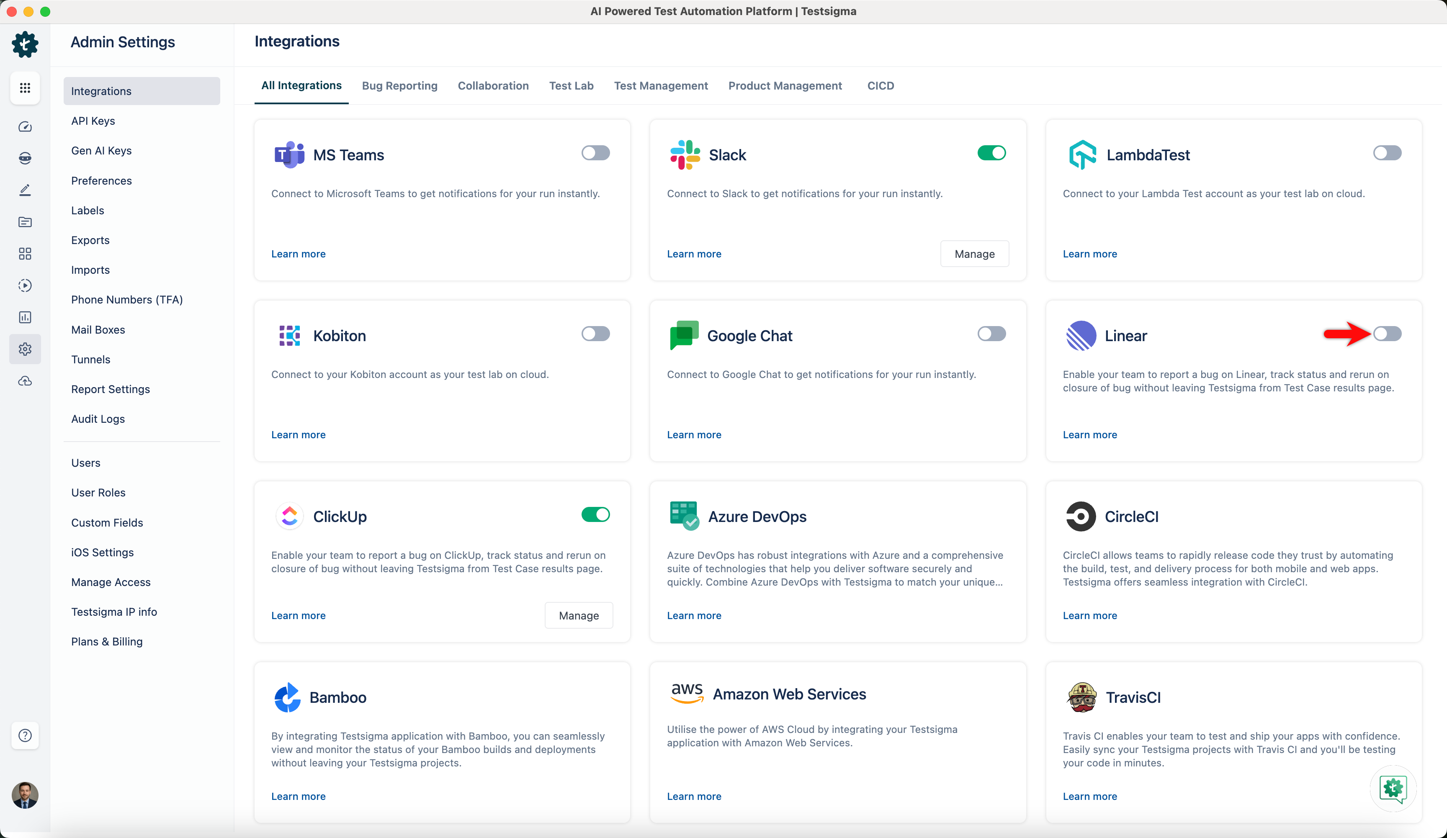Screen dimensions: 1447x838
Task: Select Test Lab integrations tab
Action: pyautogui.click(x=571, y=85)
